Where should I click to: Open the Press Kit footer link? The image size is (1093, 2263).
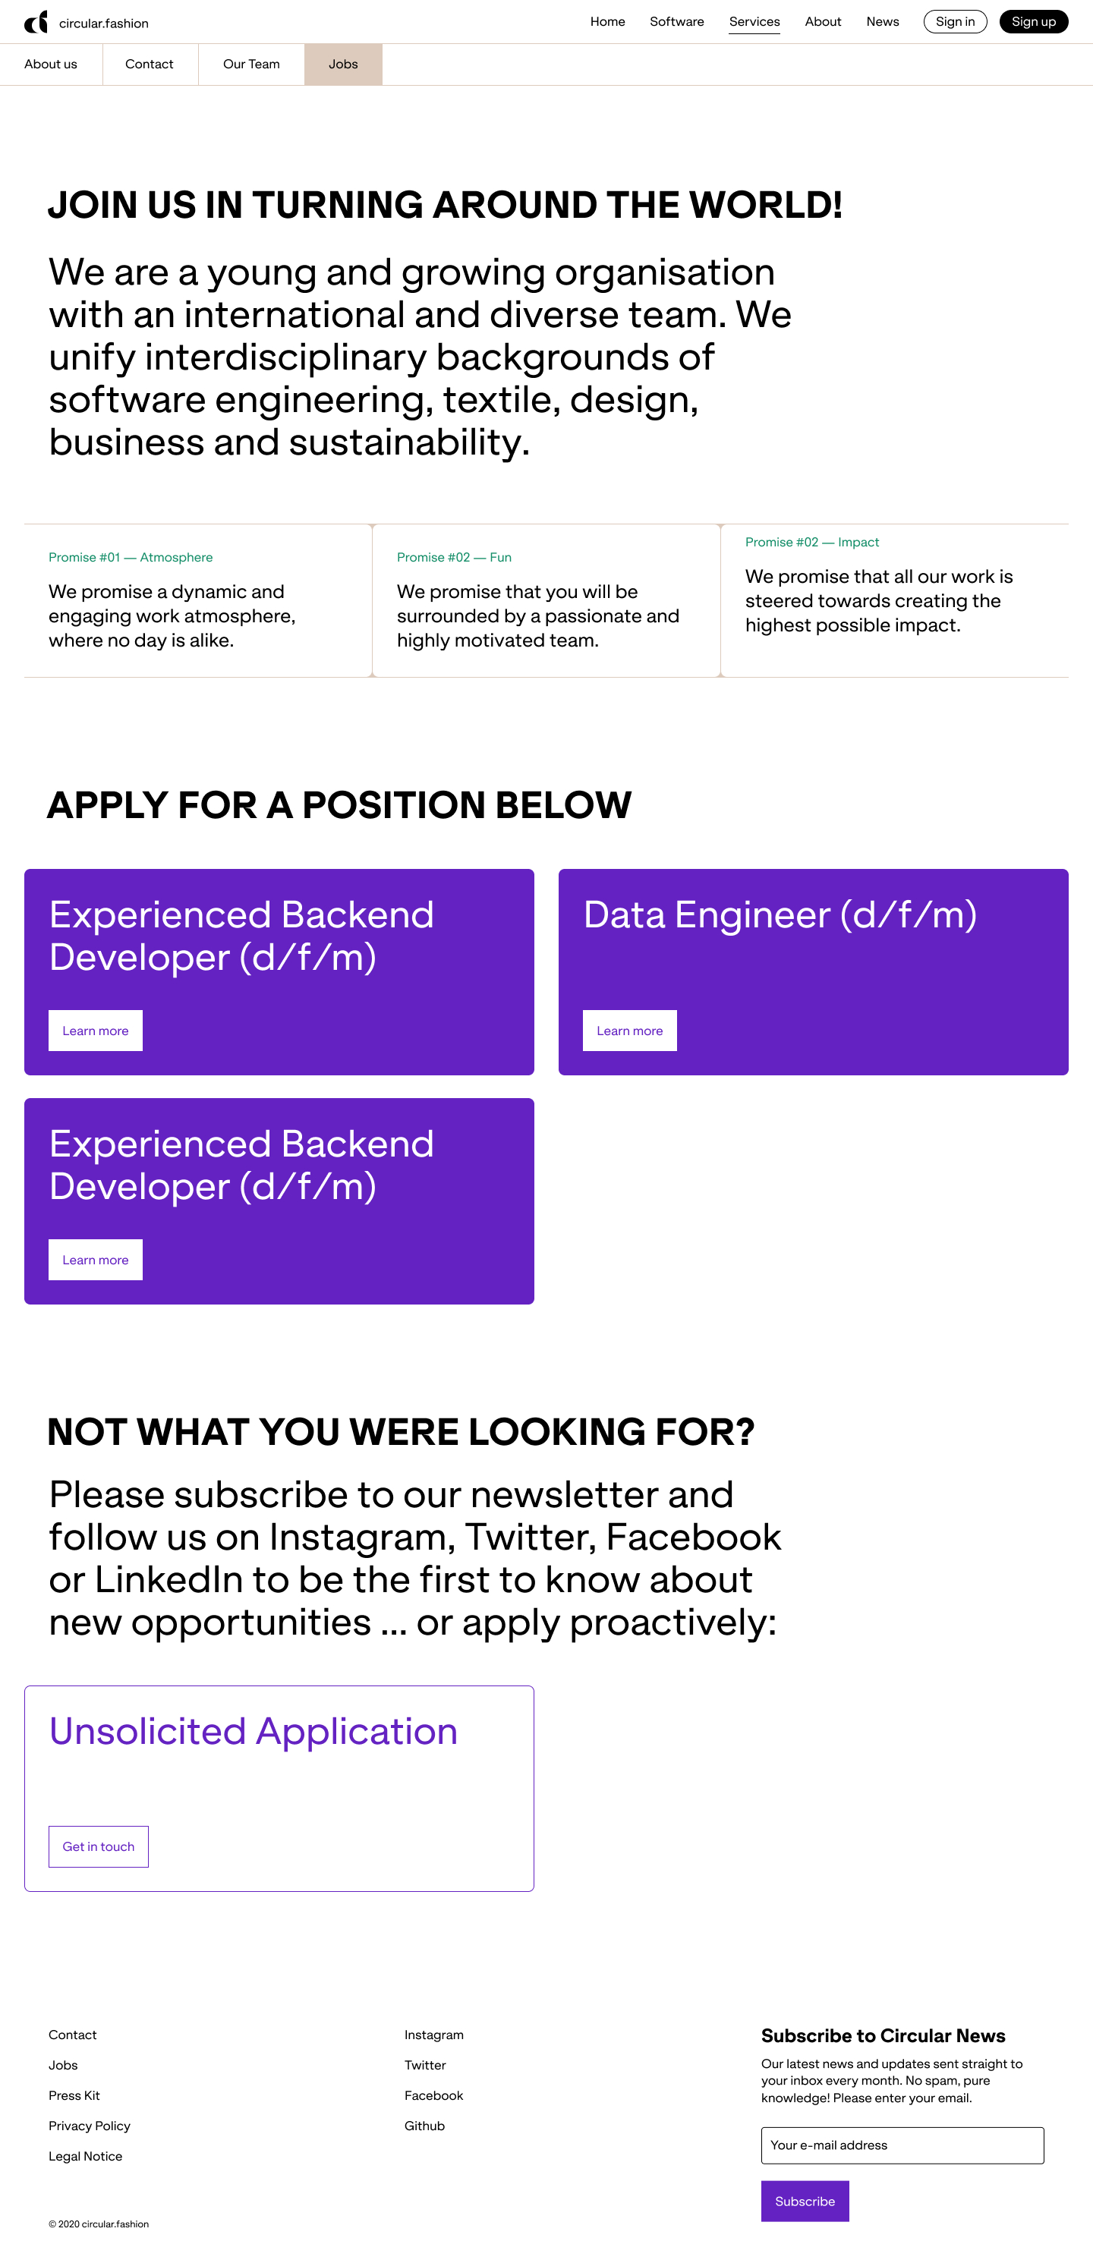point(74,2095)
